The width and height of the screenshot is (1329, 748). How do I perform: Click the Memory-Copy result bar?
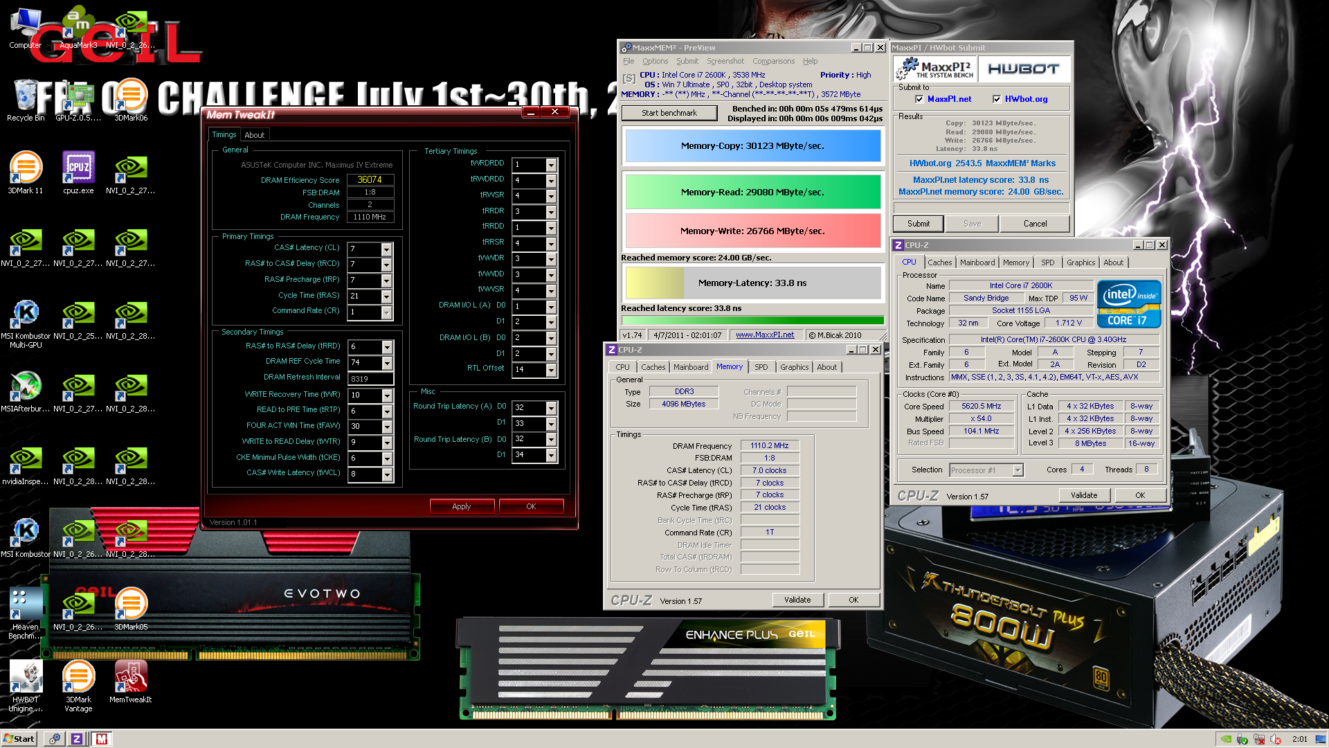click(x=752, y=146)
